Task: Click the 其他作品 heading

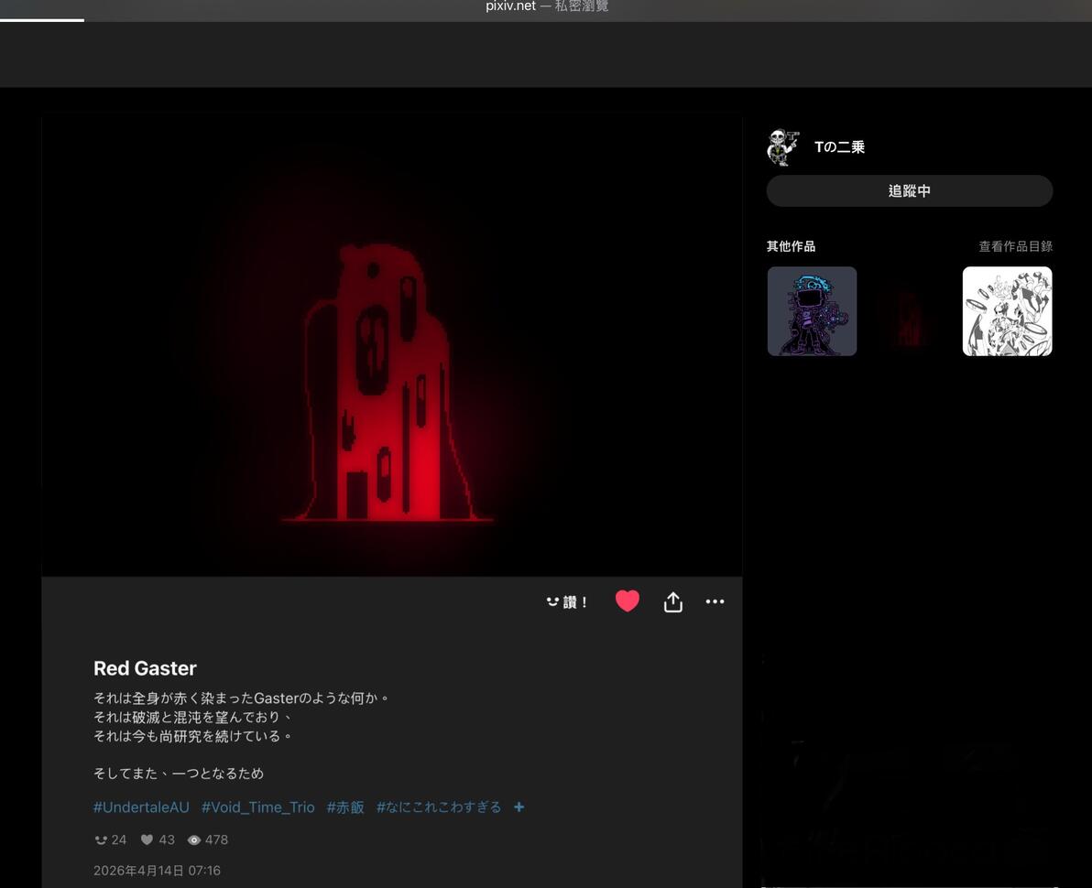Action: 791,246
